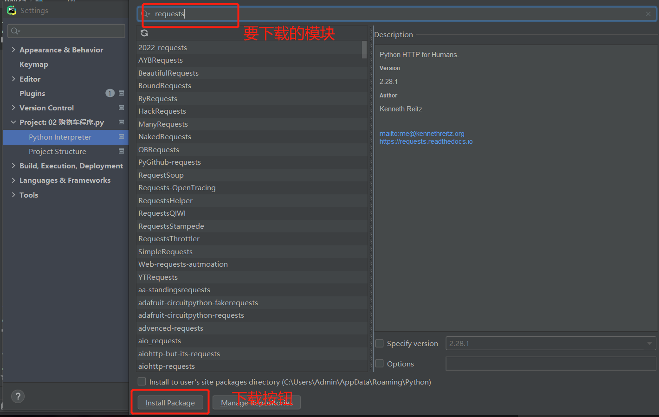Enable the Specify version checkbox
Image resolution: width=659 pixels, height=417 pixels.
point(379,343)
